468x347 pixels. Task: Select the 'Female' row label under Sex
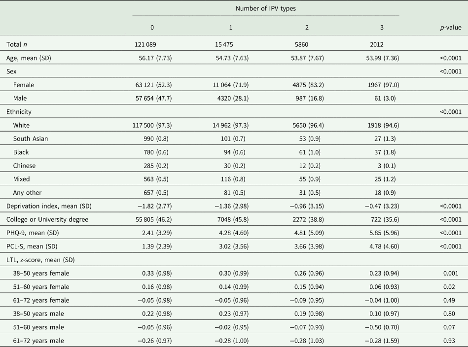(24, 85)
